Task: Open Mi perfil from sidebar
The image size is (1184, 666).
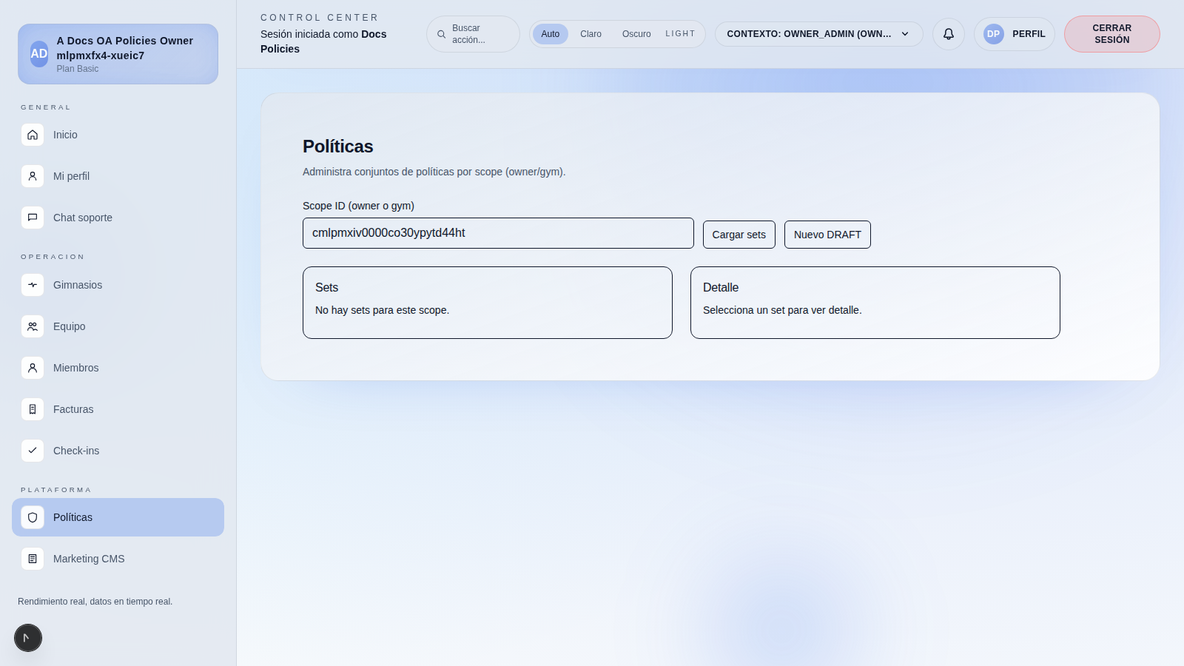Action: (x=71, y=176)
